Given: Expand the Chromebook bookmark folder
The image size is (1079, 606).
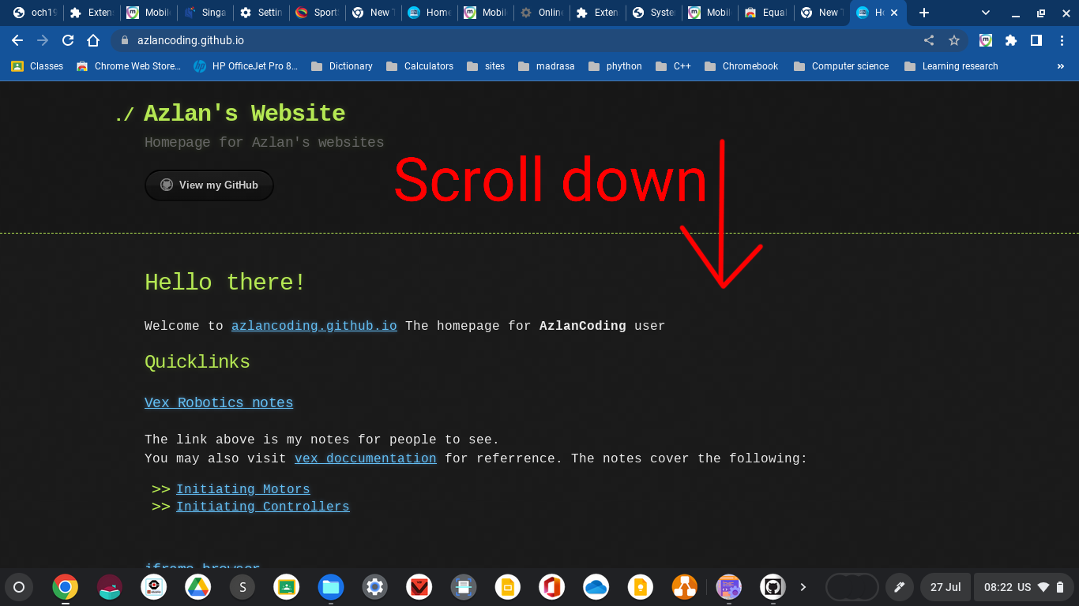Looking at the screenshot, I should [742, 66].
